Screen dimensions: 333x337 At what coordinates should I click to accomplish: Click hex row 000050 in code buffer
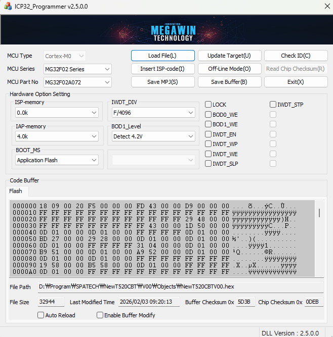[x=154, y=239]
